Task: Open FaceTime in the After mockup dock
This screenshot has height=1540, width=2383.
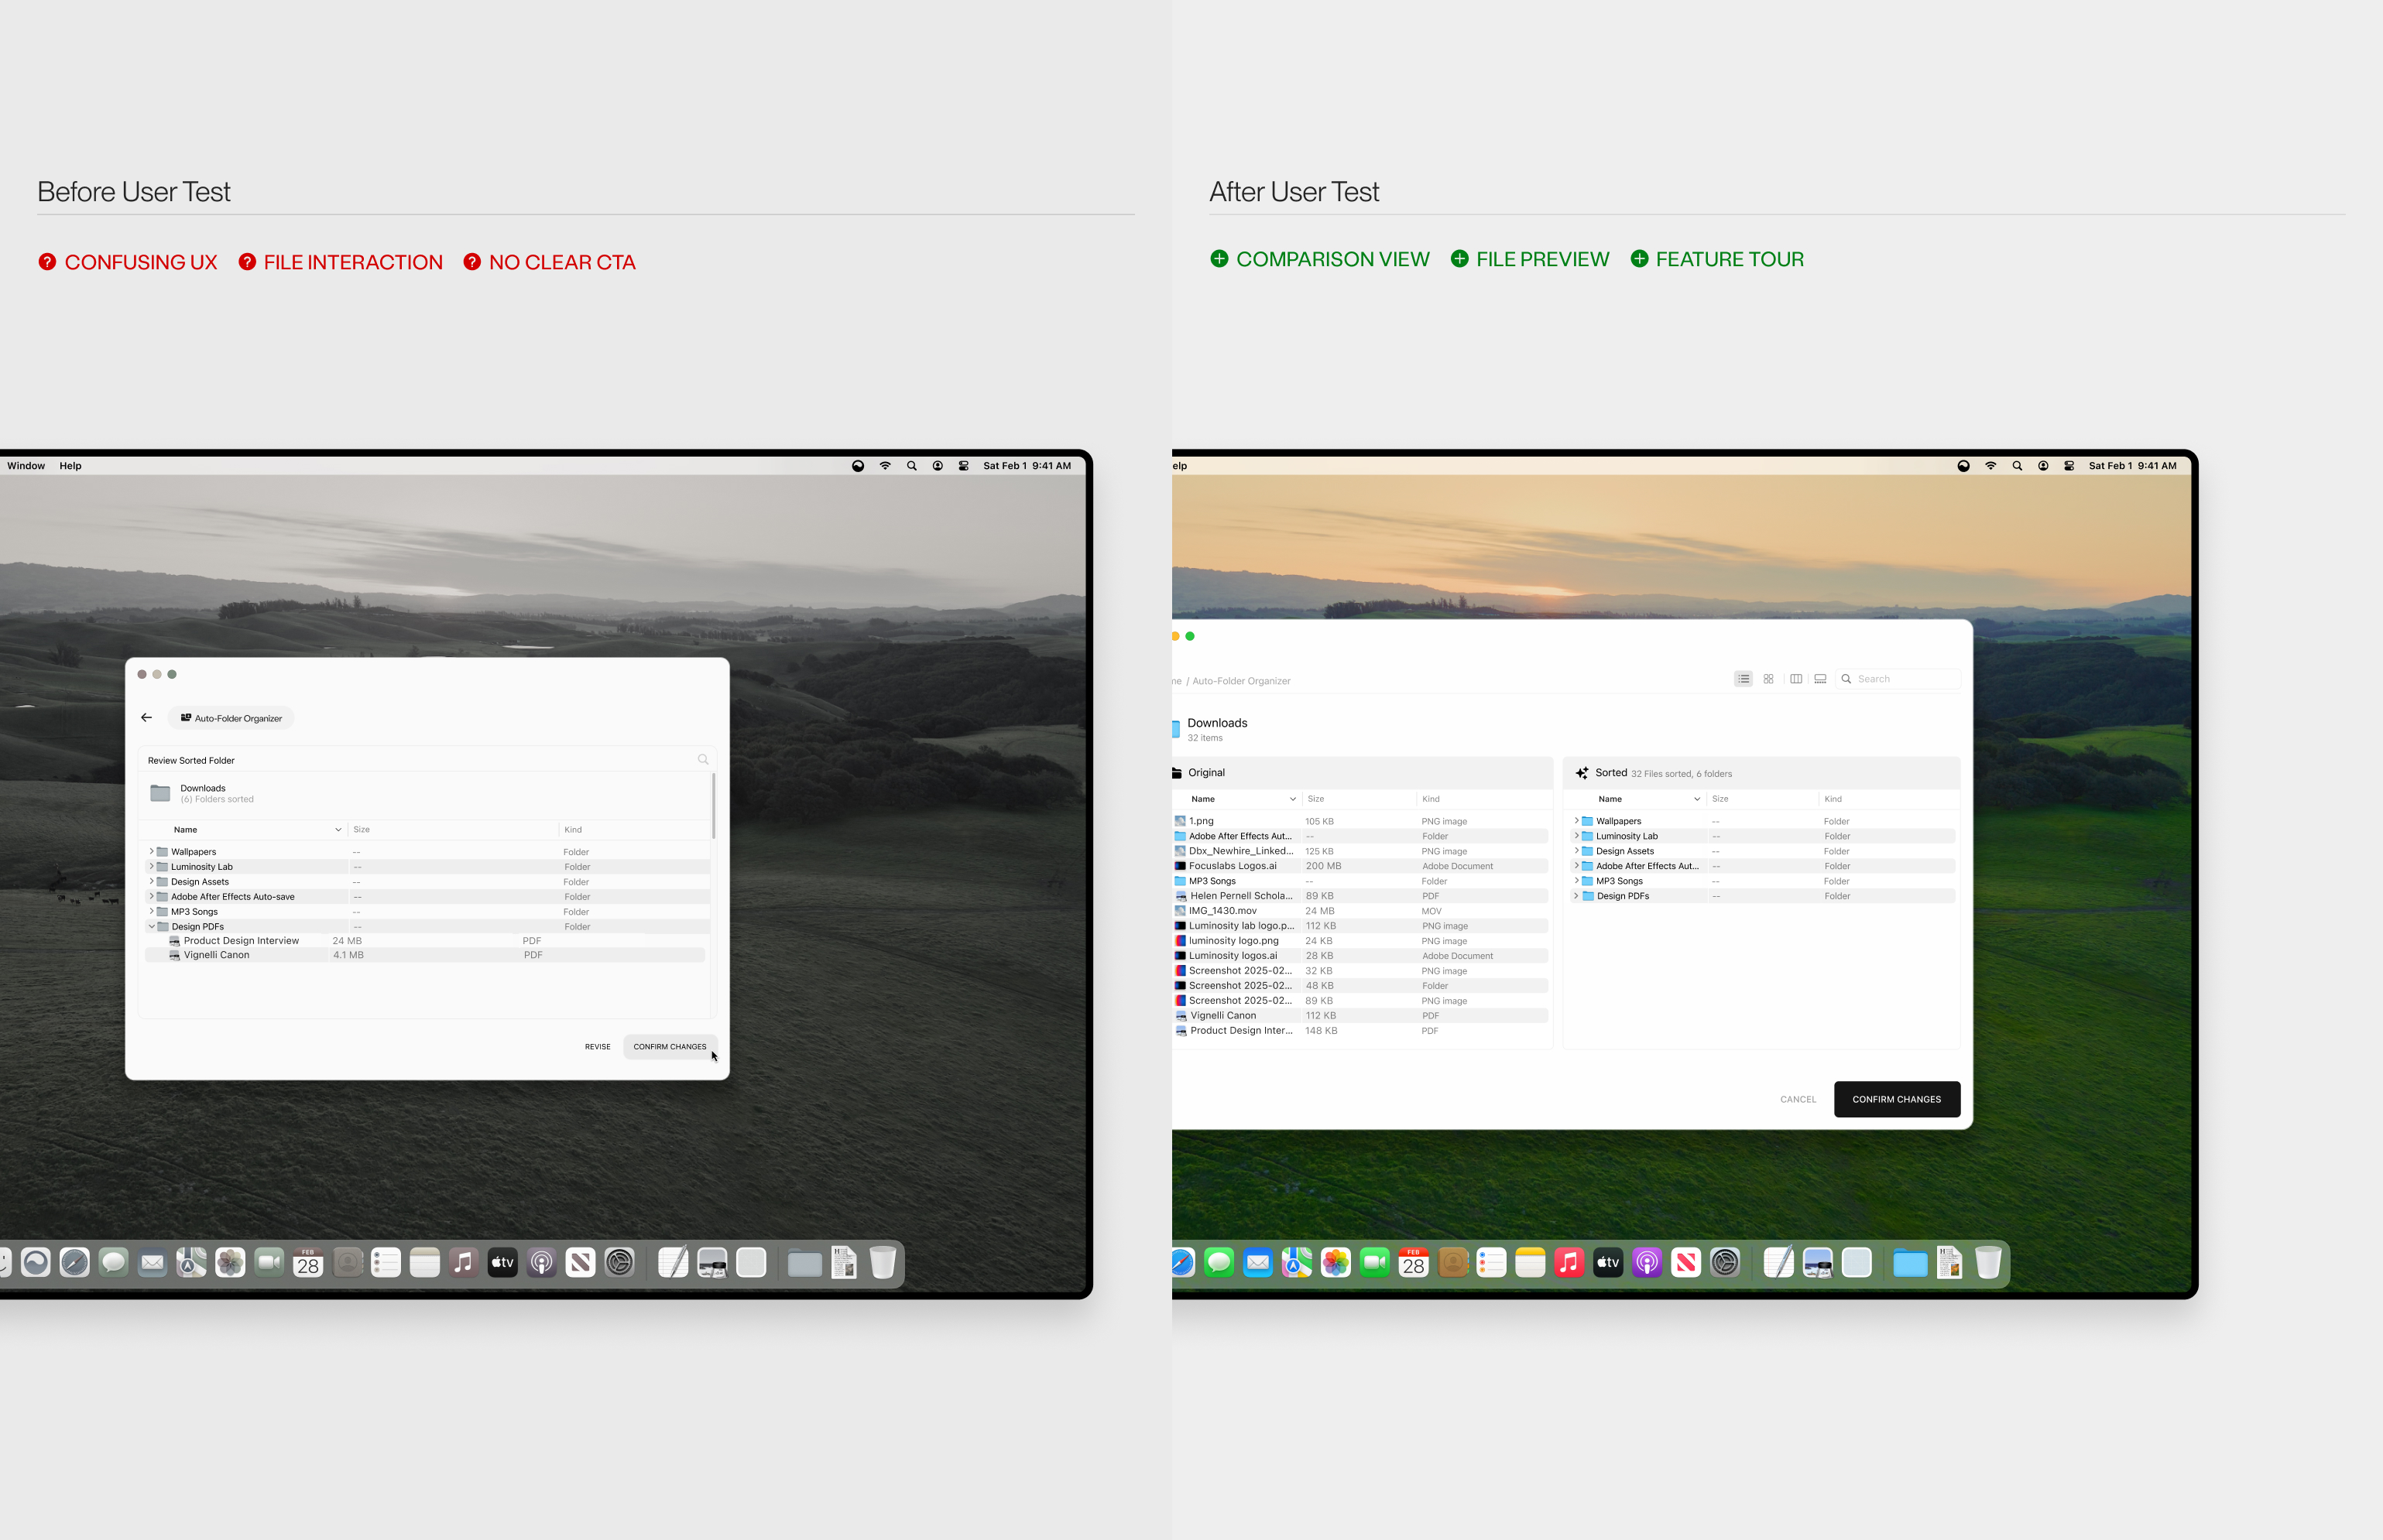Action: coord(1374,1263)
